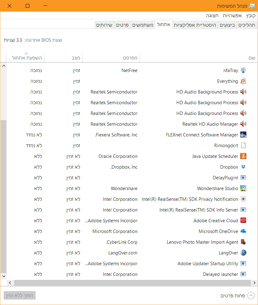Click the הפוך ללא זמין disable button
258x305 pixels.
tap(20, 295)
